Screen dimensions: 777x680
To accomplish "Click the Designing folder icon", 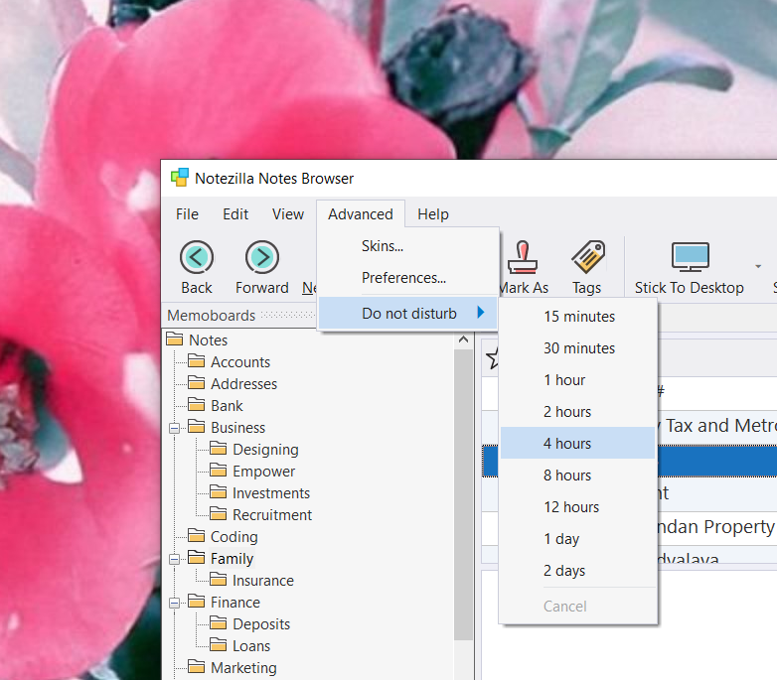I will [x=218, y=448].
